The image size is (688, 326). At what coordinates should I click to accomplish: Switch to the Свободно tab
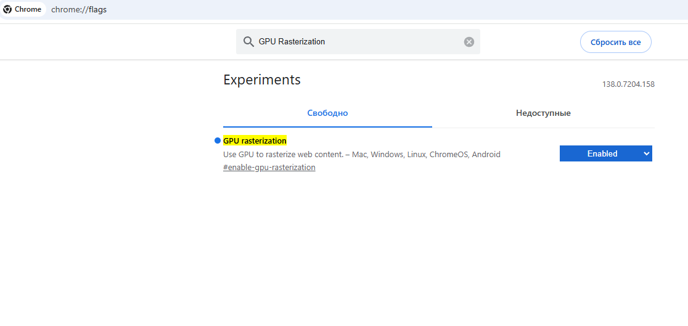(327, 113)
